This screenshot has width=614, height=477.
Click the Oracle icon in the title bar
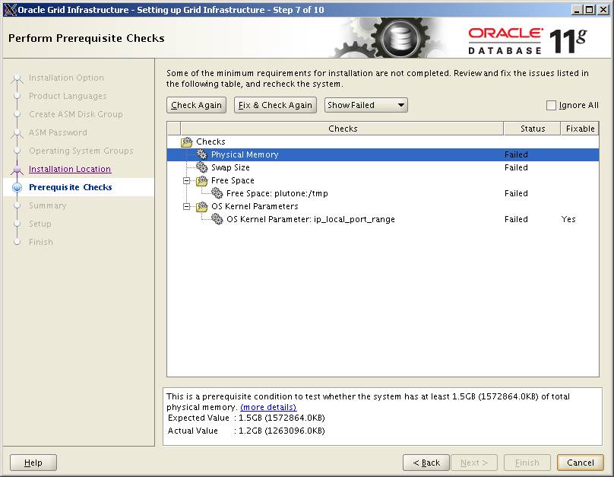pyautogui.click(x=8, y=8)
